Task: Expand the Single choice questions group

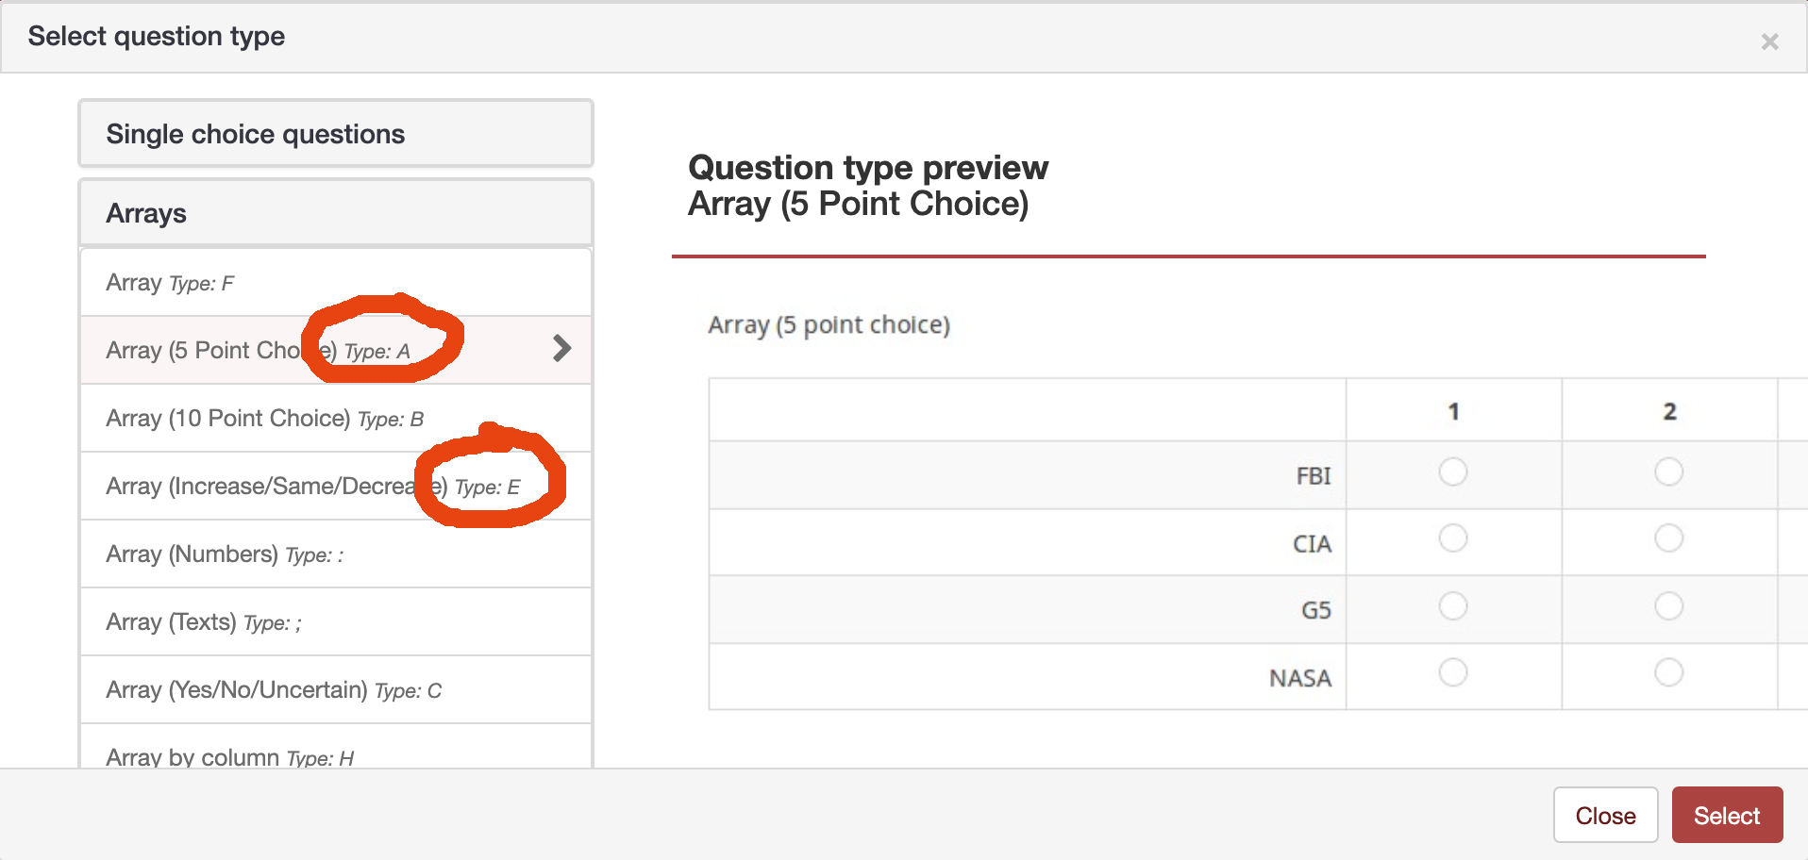Action: 335,134
